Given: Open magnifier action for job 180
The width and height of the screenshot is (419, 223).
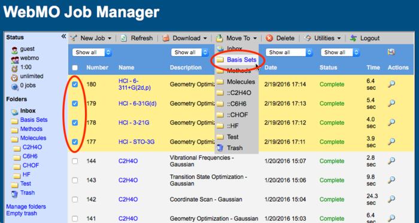Looking at the screenshot, I should point(391,84).
